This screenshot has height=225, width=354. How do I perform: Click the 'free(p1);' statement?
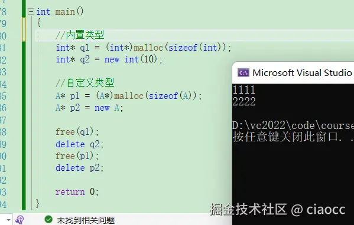[x=77, y=155]
